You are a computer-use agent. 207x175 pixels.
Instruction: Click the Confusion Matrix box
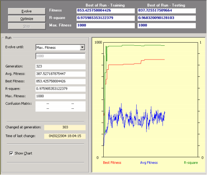(61, 106)
